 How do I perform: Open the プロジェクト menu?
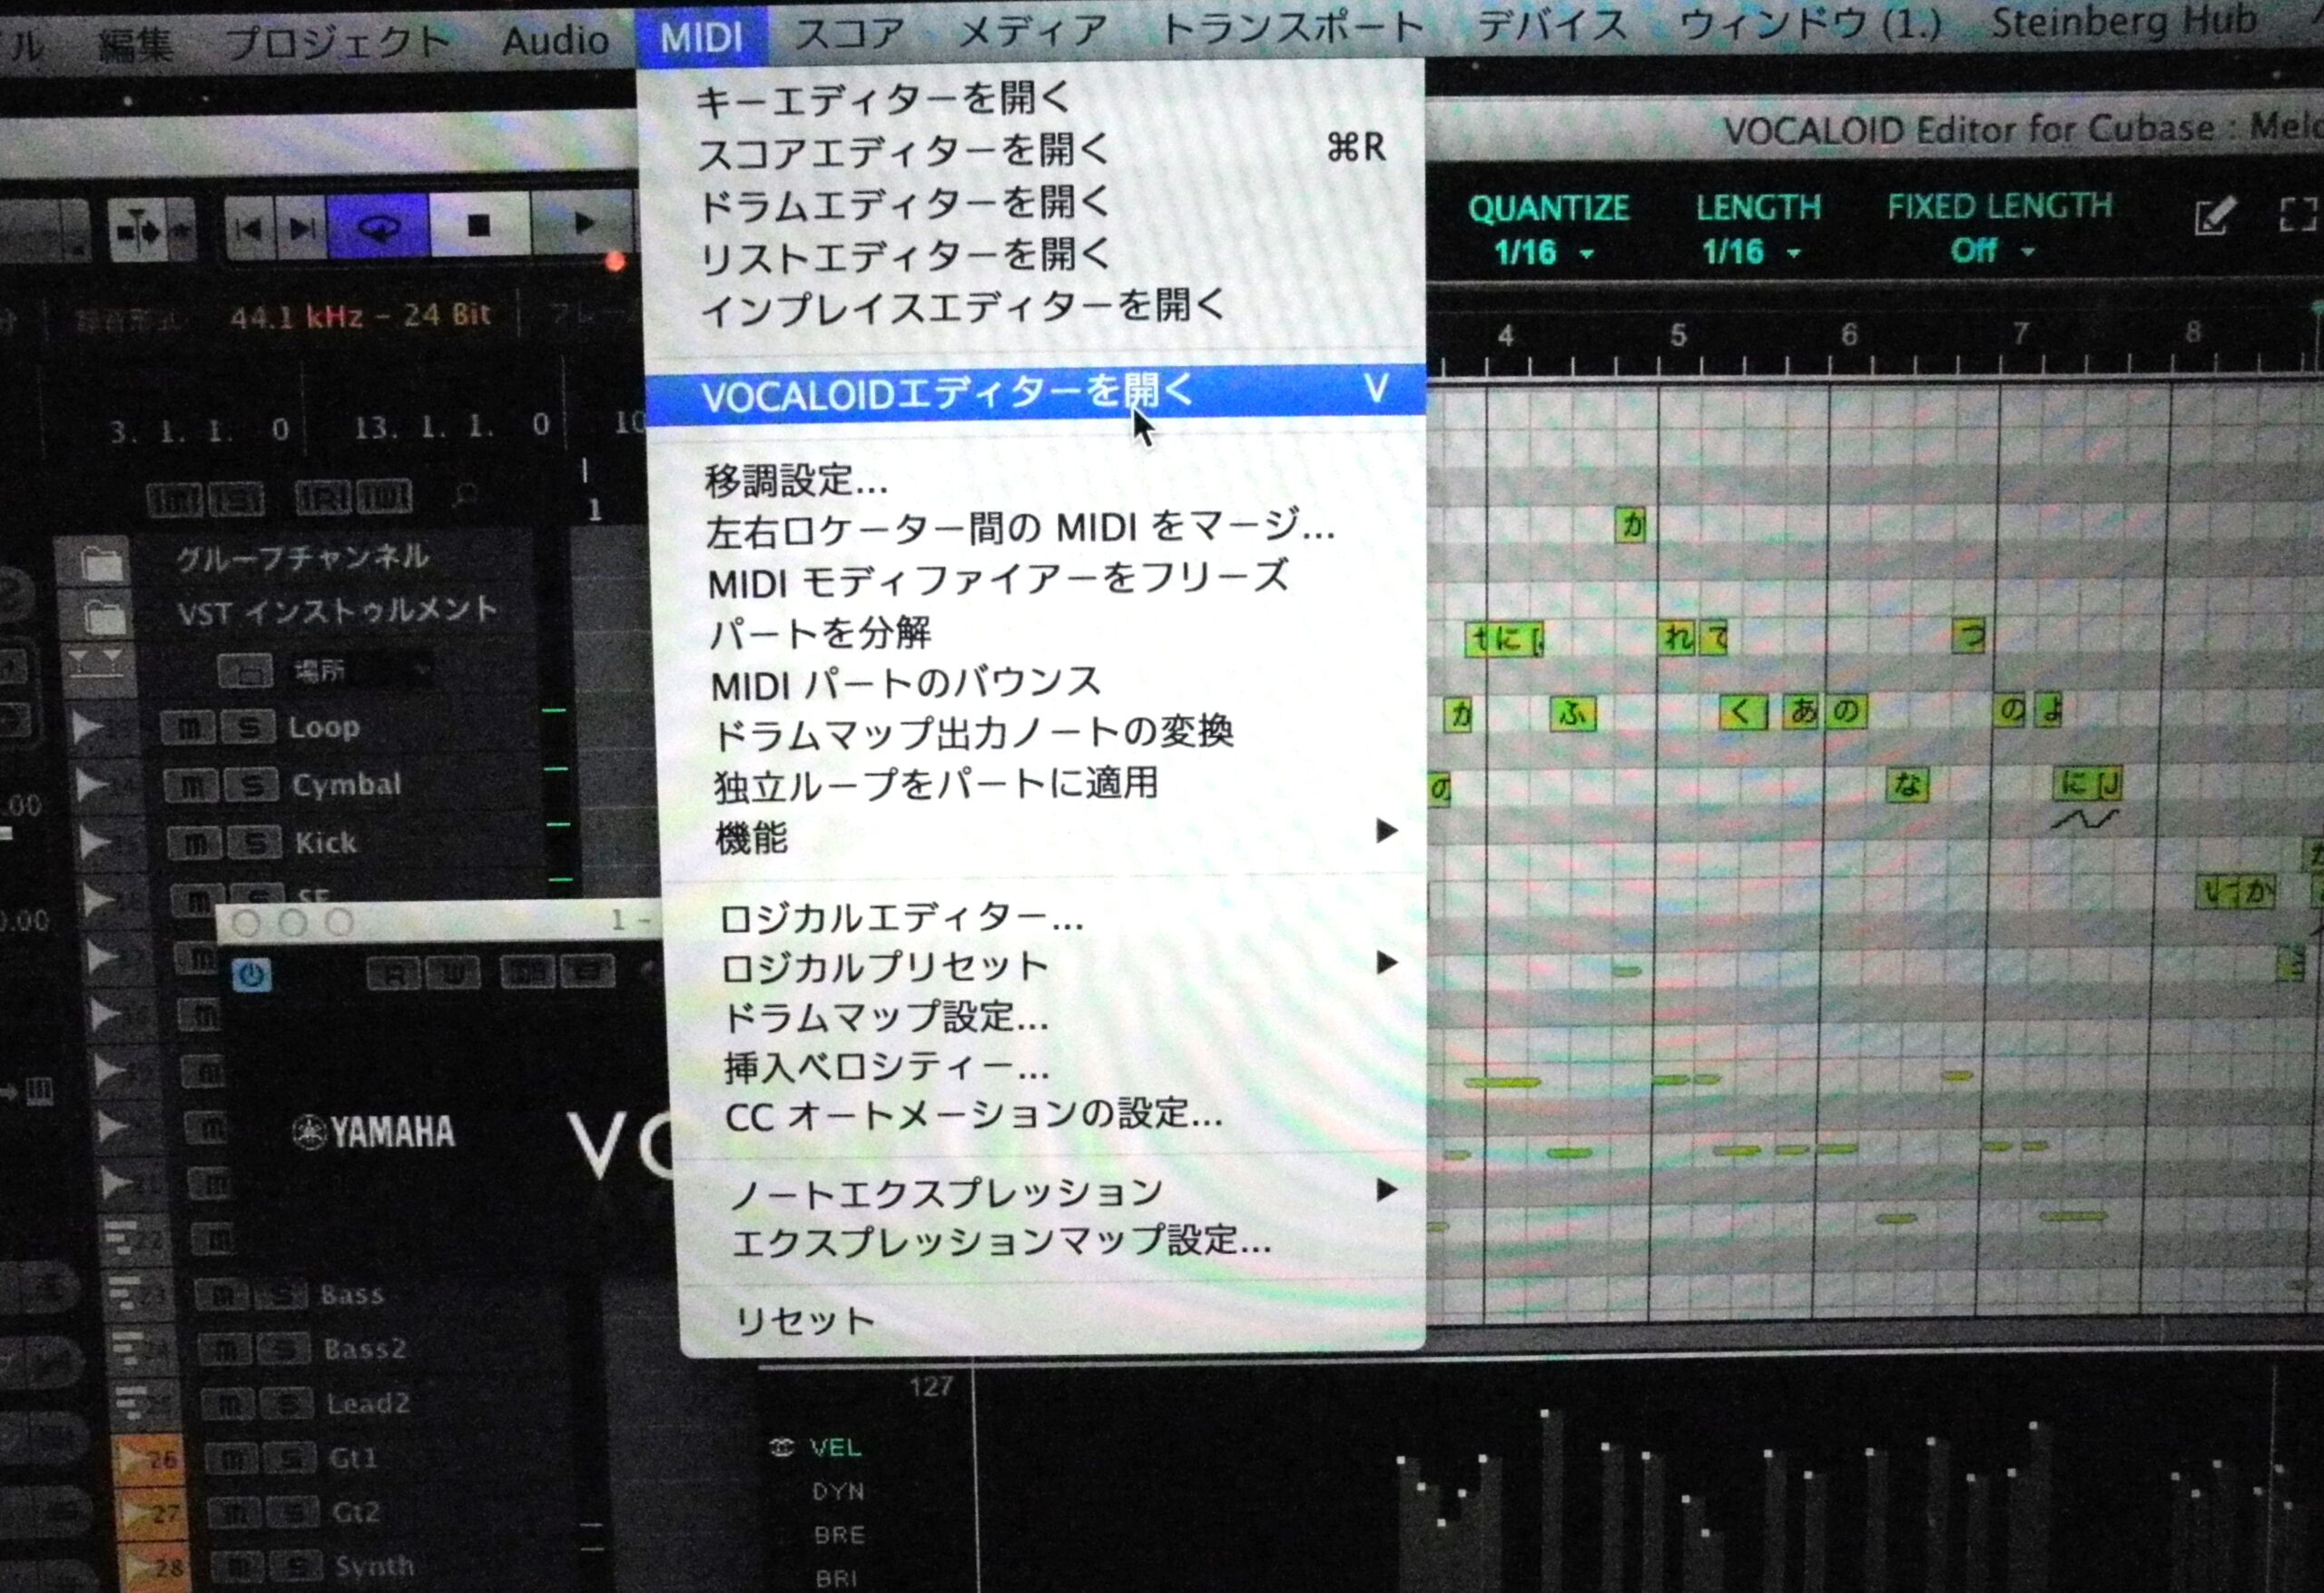pyautogui.click(x=338, y=43)
